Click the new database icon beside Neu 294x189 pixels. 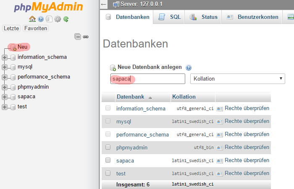click(x=13, y=47)
